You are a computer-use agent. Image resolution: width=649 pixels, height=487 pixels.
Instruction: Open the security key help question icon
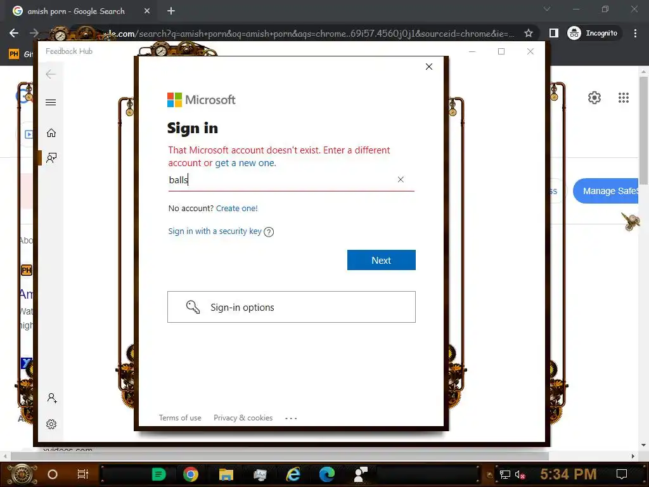pos(269,232)
